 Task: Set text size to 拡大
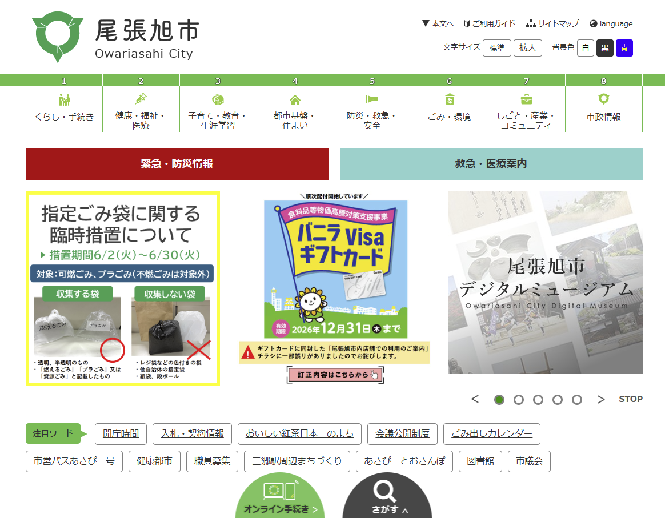527,48
